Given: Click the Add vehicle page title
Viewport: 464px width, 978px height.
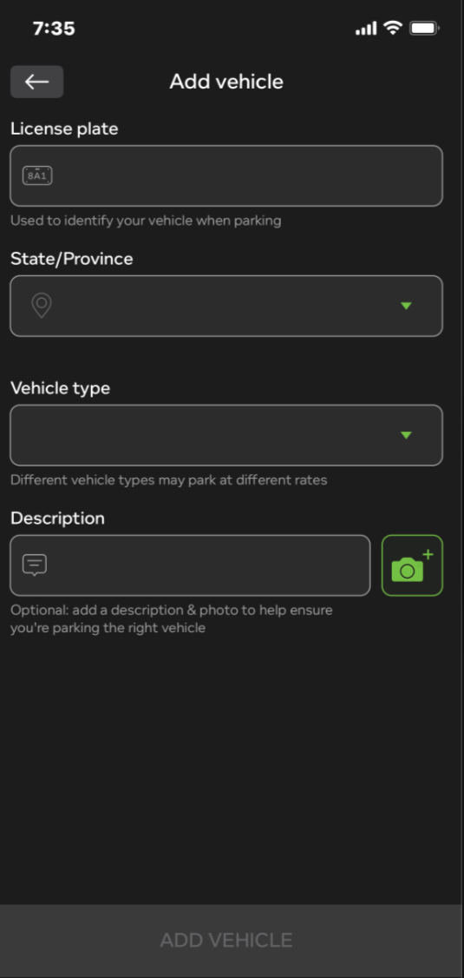Looking at the screenshot, I should coord(226,82).
